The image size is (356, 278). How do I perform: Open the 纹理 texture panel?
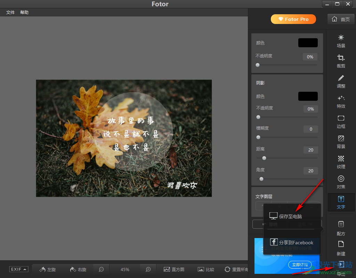341,162
